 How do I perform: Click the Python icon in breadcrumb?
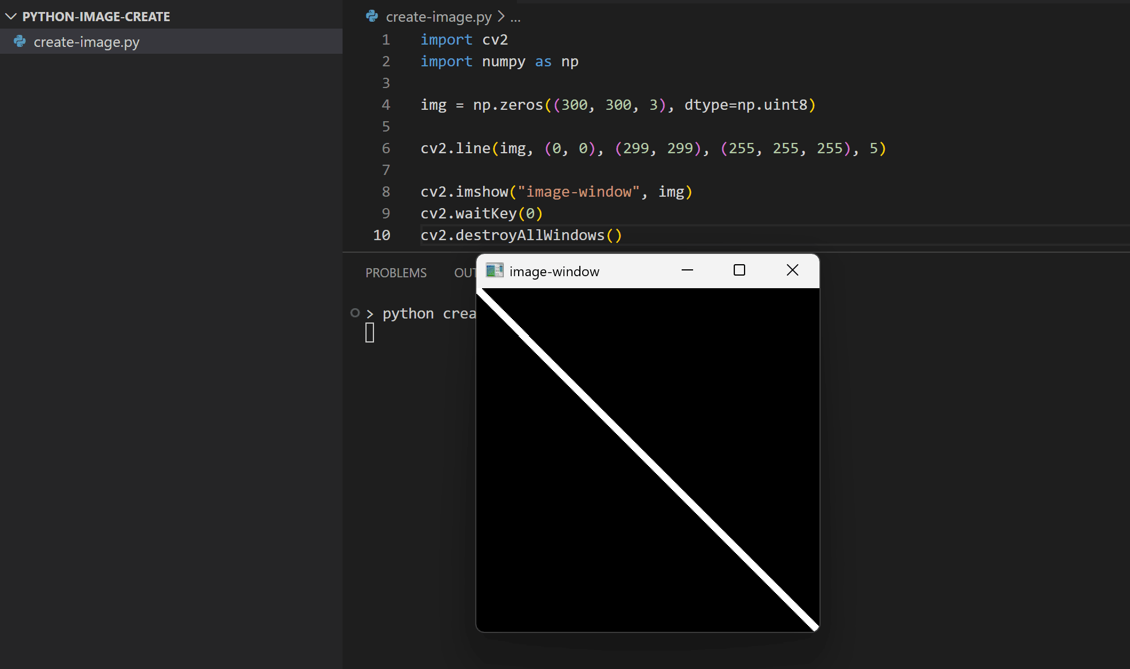[x=372, y=17]
